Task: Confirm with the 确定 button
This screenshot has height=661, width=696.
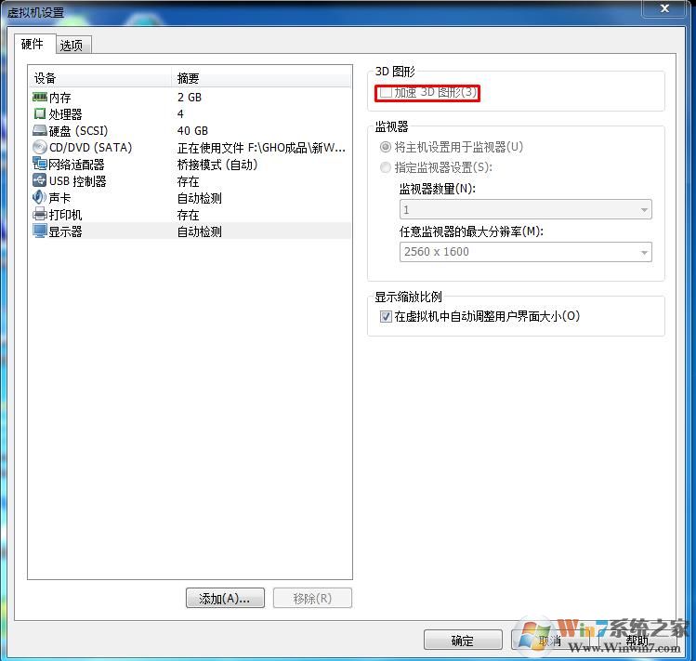Action: (463, 641)
